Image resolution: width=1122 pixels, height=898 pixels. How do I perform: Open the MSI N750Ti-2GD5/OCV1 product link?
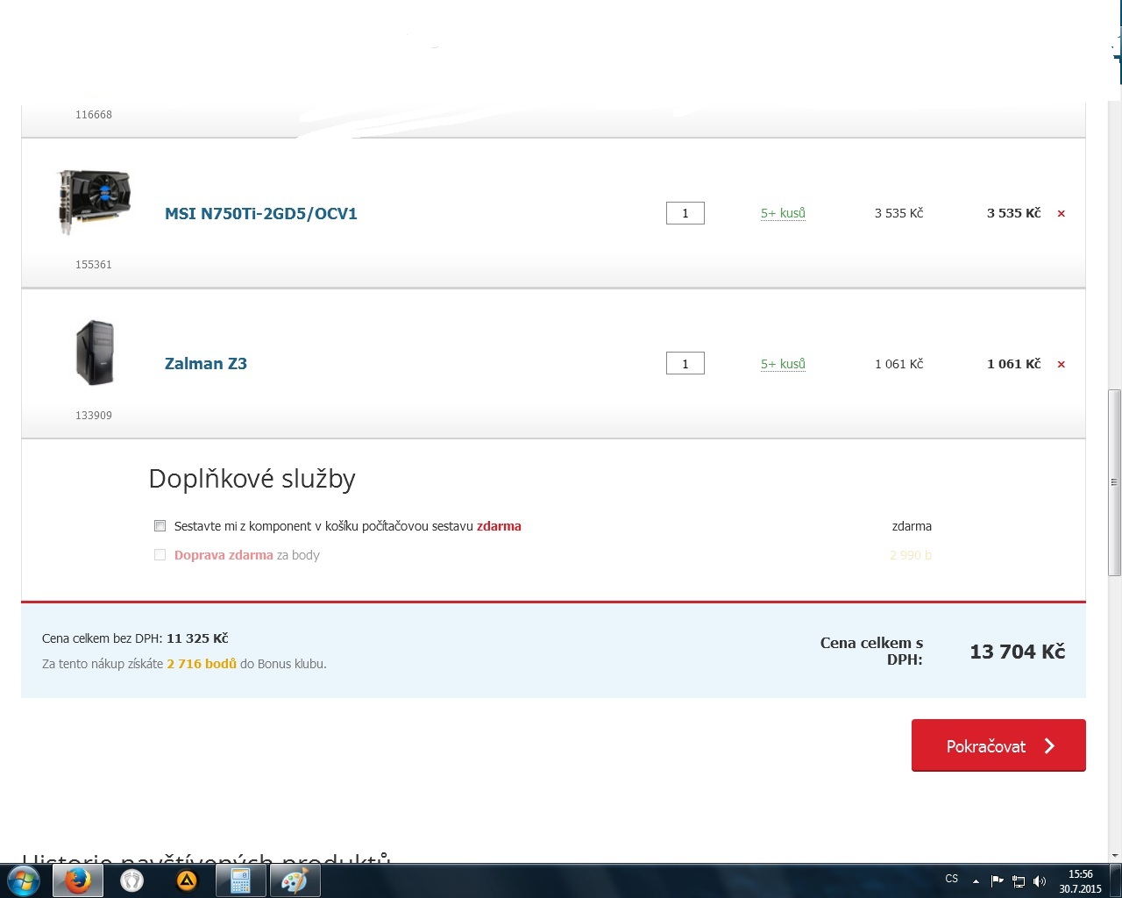(261, 214)
